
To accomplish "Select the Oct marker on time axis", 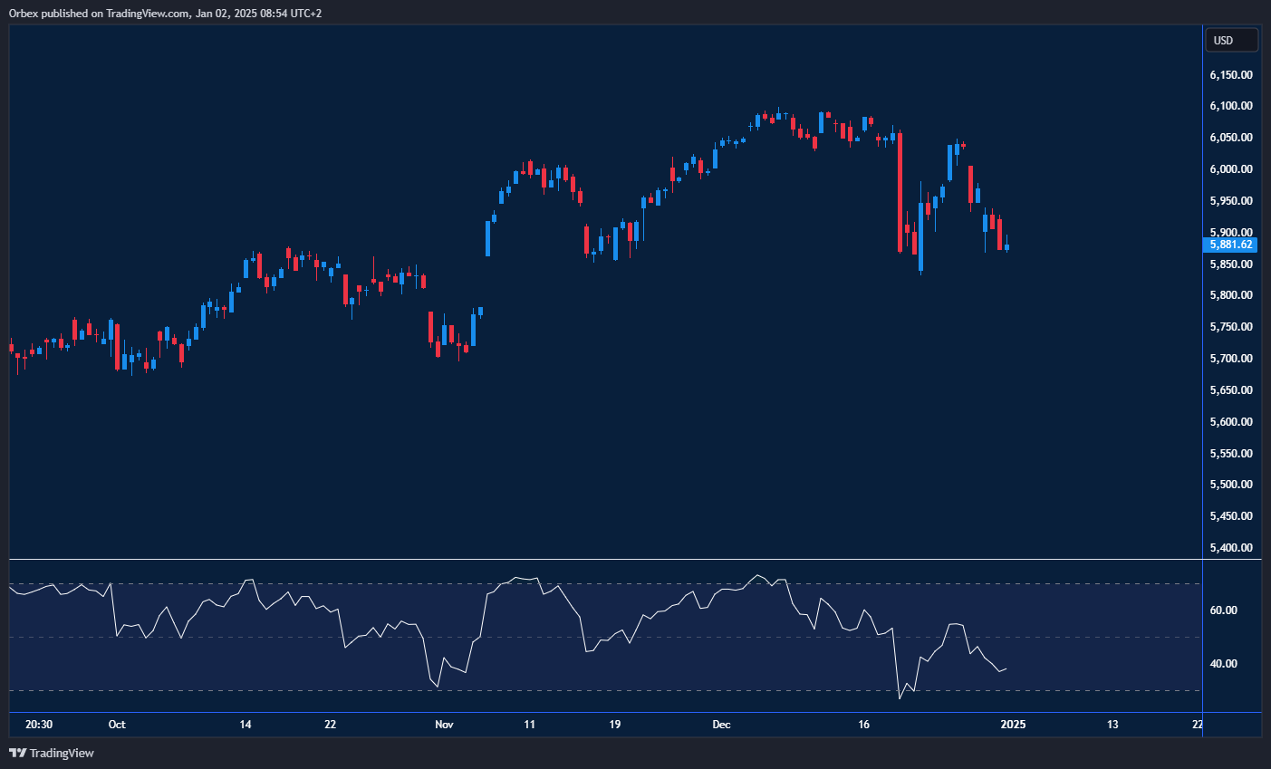I will point(117,725).
